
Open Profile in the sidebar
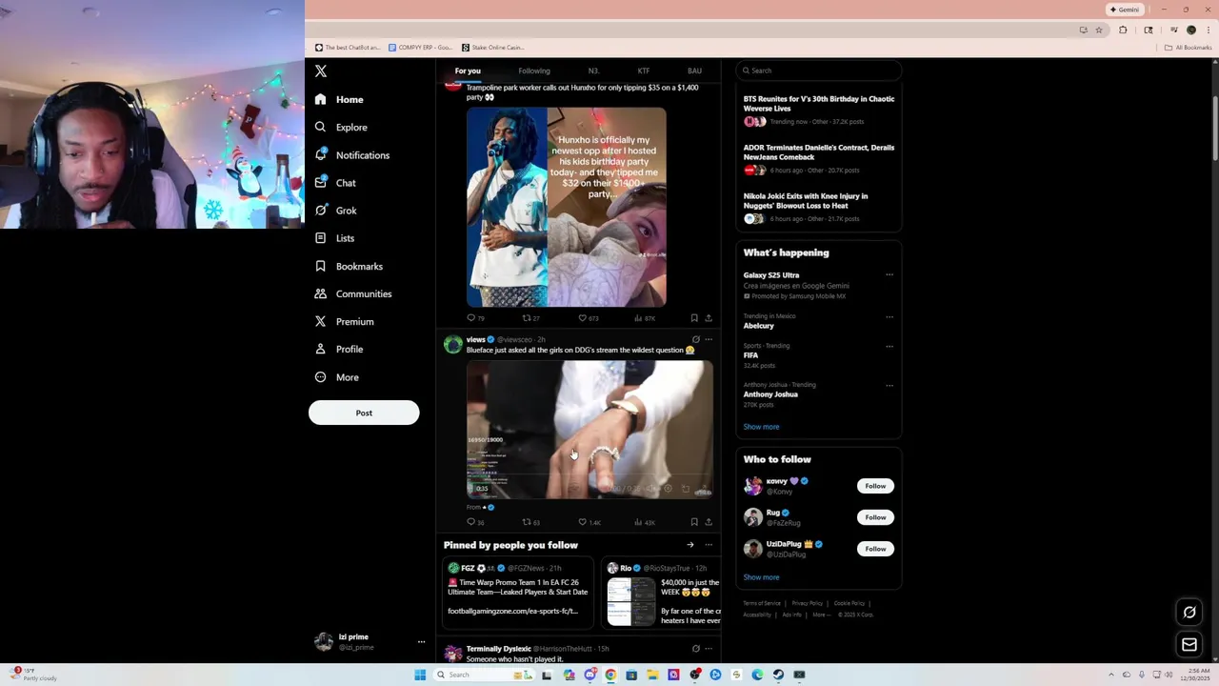tap(339, 349)
